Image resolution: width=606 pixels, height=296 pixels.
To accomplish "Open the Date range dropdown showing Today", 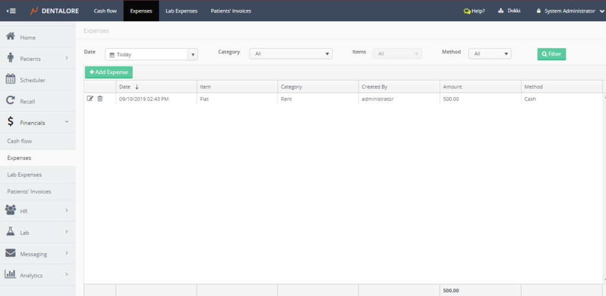I will click(x=151, y=54).
